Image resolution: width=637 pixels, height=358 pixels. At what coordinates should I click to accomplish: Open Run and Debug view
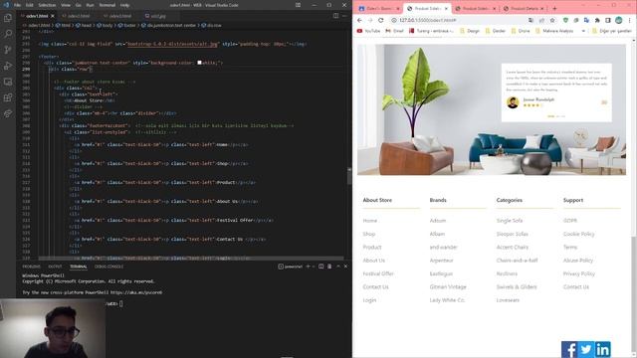pos(8,66)
